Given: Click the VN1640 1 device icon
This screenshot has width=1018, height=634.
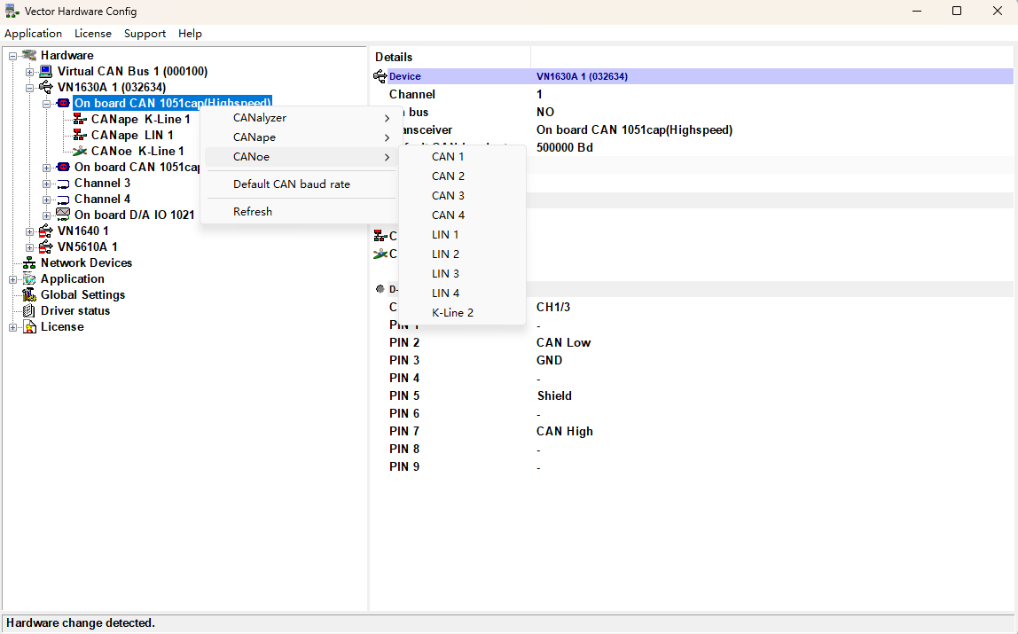Looking at the screenshot, I should coord(45,231).
